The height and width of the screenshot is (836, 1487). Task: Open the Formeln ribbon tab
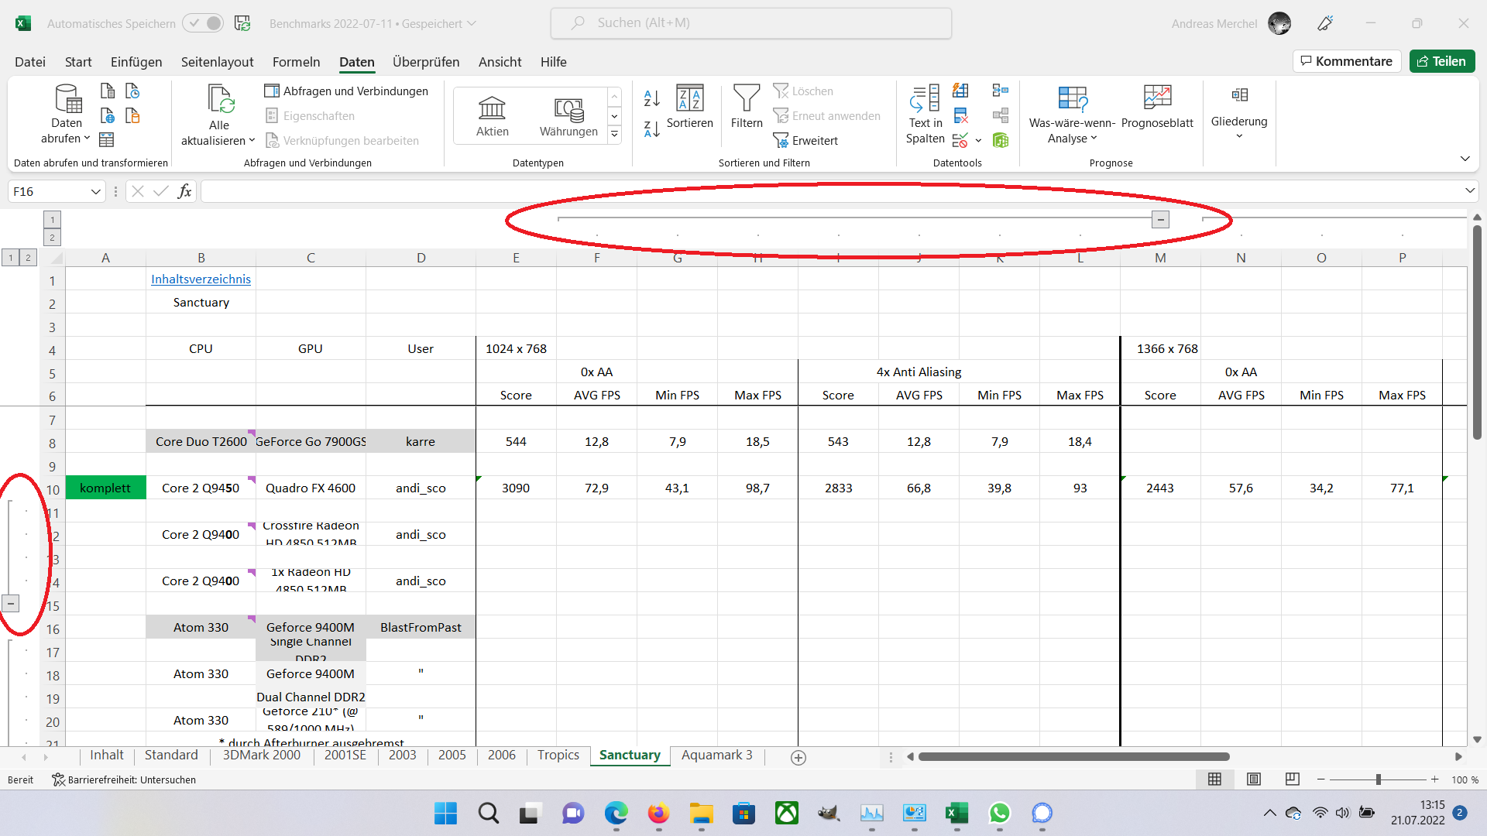[x=296, y=62]
